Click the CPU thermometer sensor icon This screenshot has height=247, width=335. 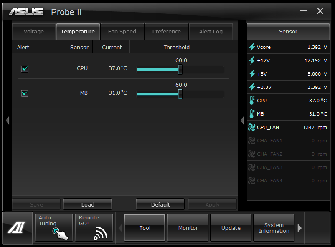click(x=252, y=101)
